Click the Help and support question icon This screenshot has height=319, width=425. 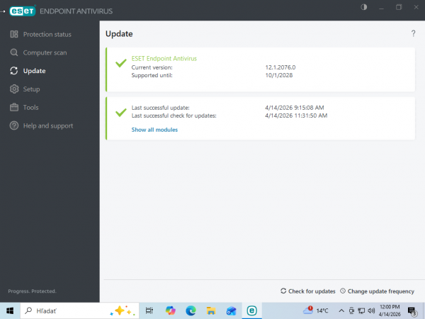[14, 125]
